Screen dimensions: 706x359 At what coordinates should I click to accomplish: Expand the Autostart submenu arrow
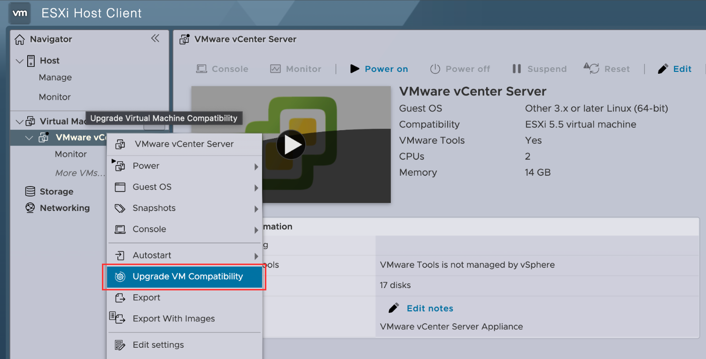pyautogui.click(x=256, y=256)
